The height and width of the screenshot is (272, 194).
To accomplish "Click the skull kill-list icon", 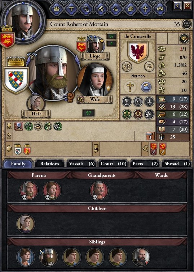I will pyautogui.click(x=149, y=114).
